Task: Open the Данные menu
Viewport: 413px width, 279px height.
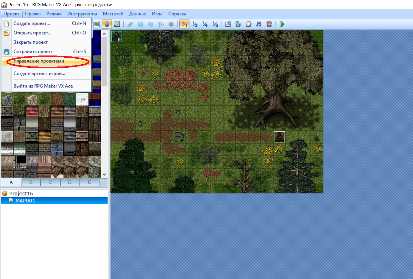Action: [137, 14]
